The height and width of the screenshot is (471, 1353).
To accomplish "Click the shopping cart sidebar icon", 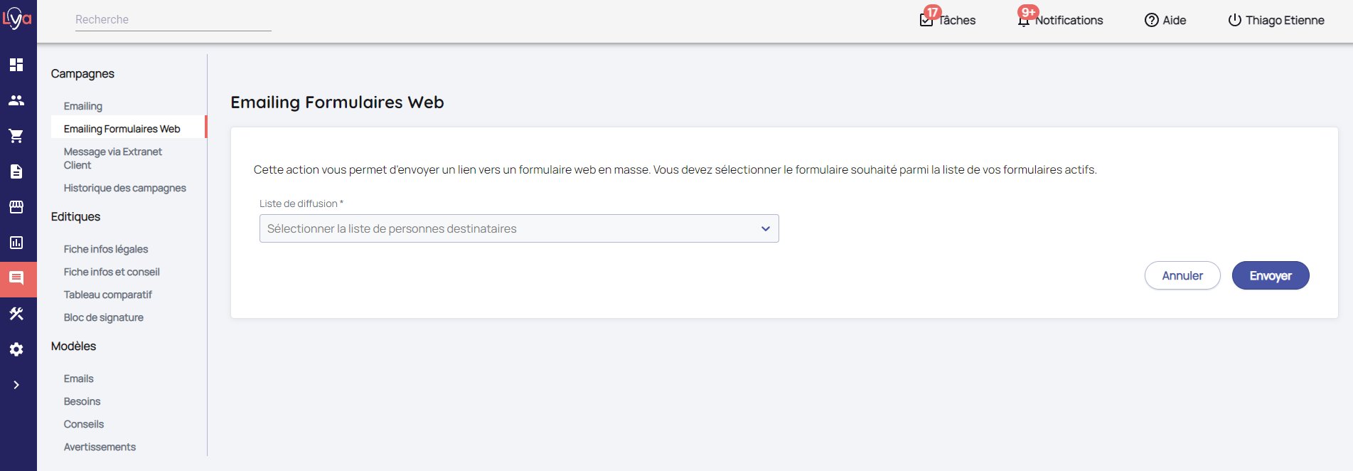I will 16,136.
